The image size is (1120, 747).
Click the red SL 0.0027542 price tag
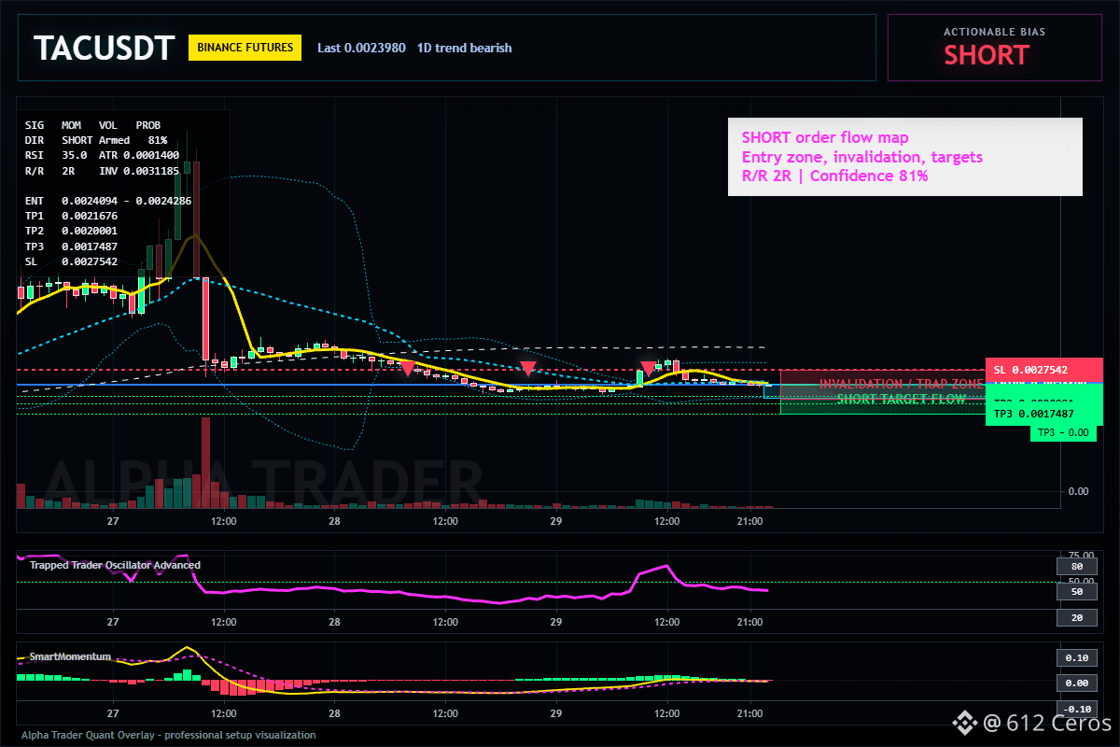1044,370
